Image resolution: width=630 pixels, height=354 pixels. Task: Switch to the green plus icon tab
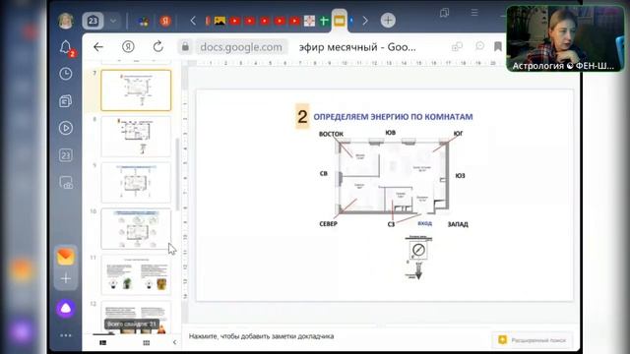click(x=324, y=21)
